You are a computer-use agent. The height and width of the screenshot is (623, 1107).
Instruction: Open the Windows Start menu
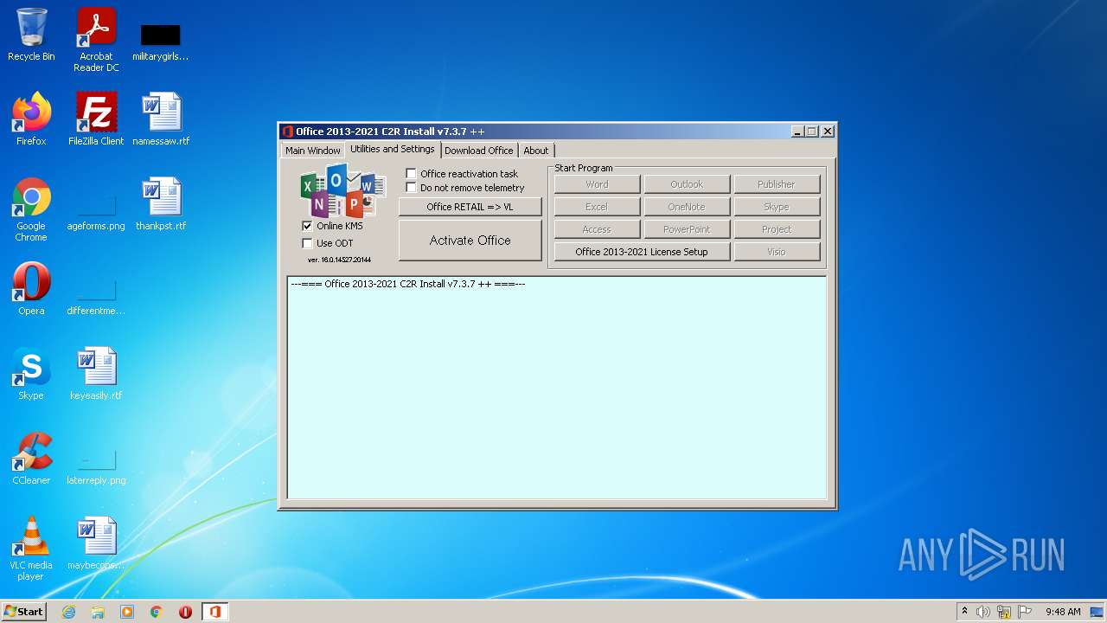pos(23,612)
